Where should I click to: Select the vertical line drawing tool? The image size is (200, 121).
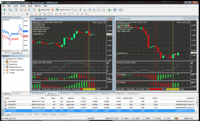(14, 14)
